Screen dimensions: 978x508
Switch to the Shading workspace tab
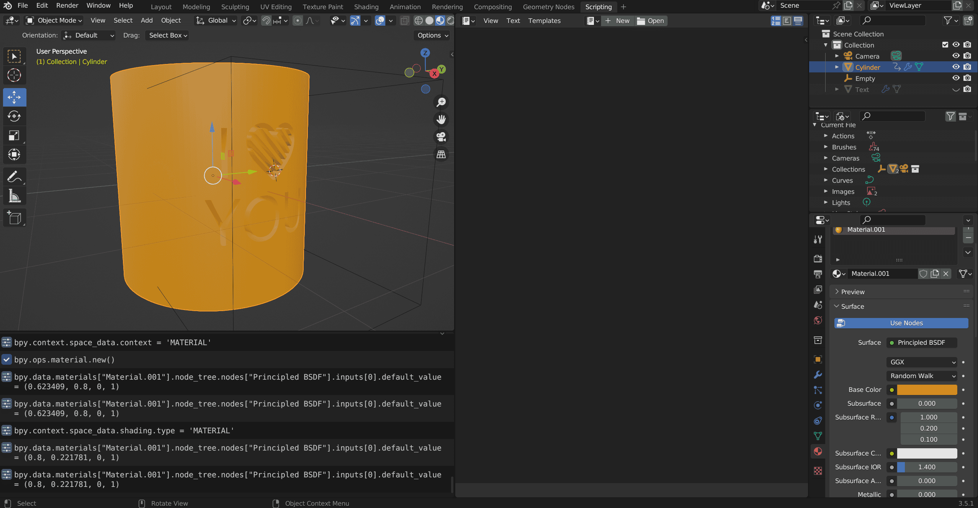click(366, 7)
